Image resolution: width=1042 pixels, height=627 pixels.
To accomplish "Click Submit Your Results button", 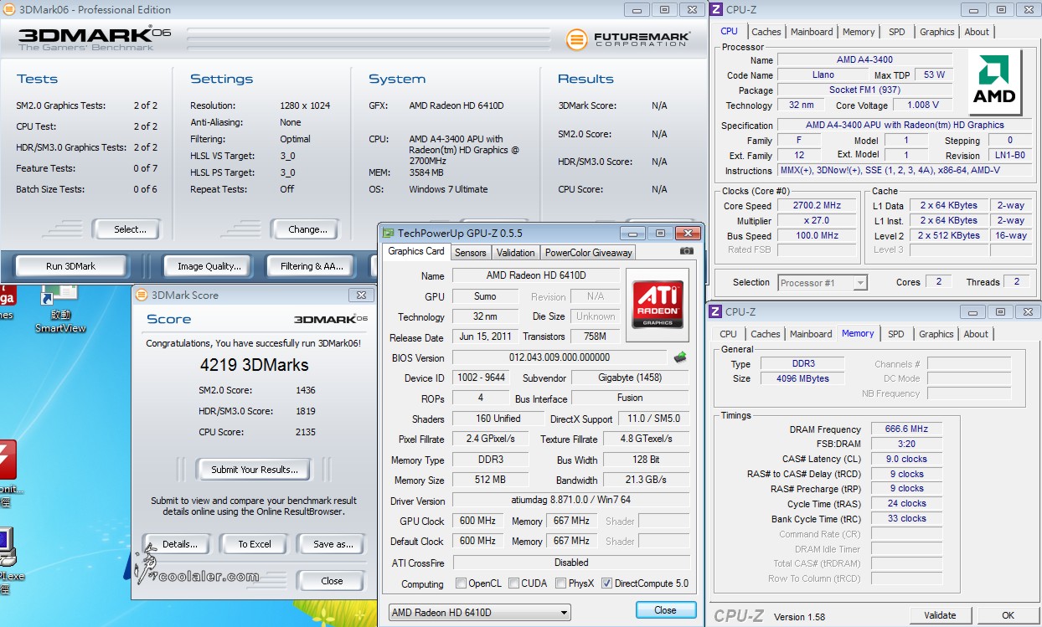I will tap(254, 470).
